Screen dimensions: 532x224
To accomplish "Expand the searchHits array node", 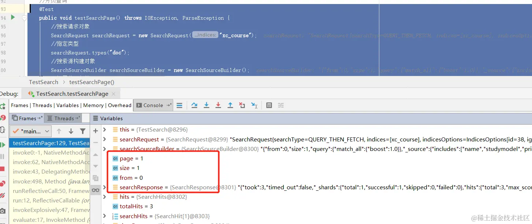I will click(x=105, y=216).
